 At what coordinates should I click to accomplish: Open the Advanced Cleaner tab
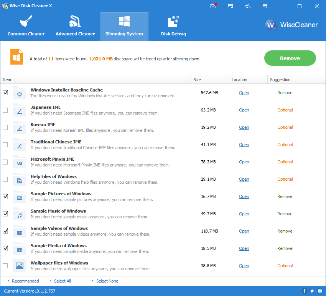point(75,27)
